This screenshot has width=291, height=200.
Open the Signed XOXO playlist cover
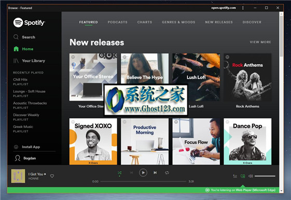93,141
